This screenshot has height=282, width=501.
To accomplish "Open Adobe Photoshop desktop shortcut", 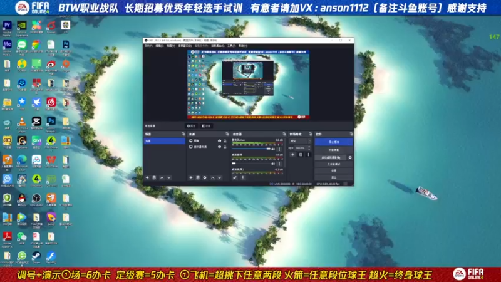I will click(51, 121).
